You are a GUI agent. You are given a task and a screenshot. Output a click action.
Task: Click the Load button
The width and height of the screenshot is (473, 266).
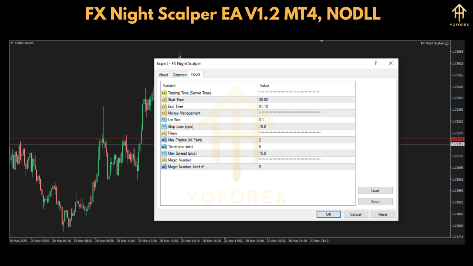click(375, 190)
